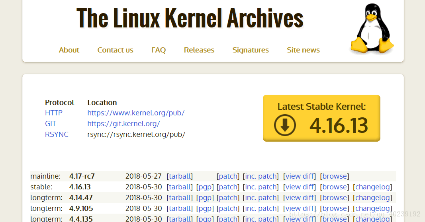
Task: Click the RSYNC protocol link
Action: (x=57, y=134)
